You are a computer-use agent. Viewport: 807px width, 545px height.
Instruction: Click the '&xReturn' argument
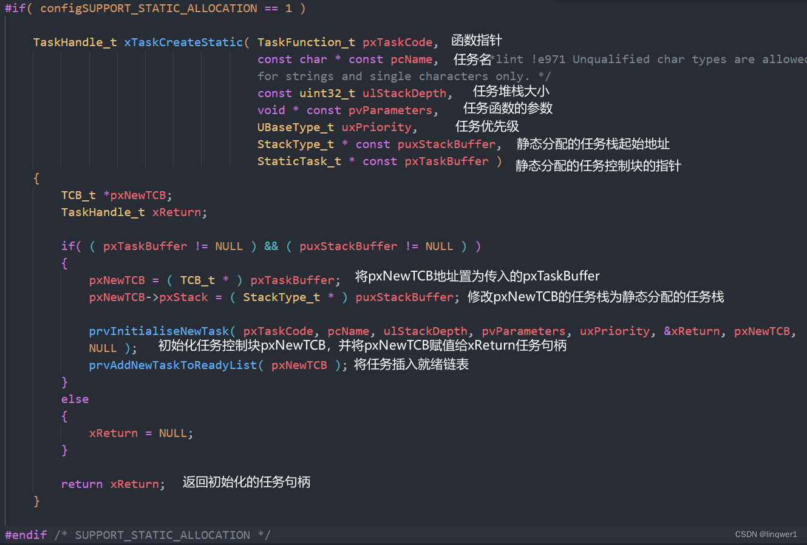692,331
